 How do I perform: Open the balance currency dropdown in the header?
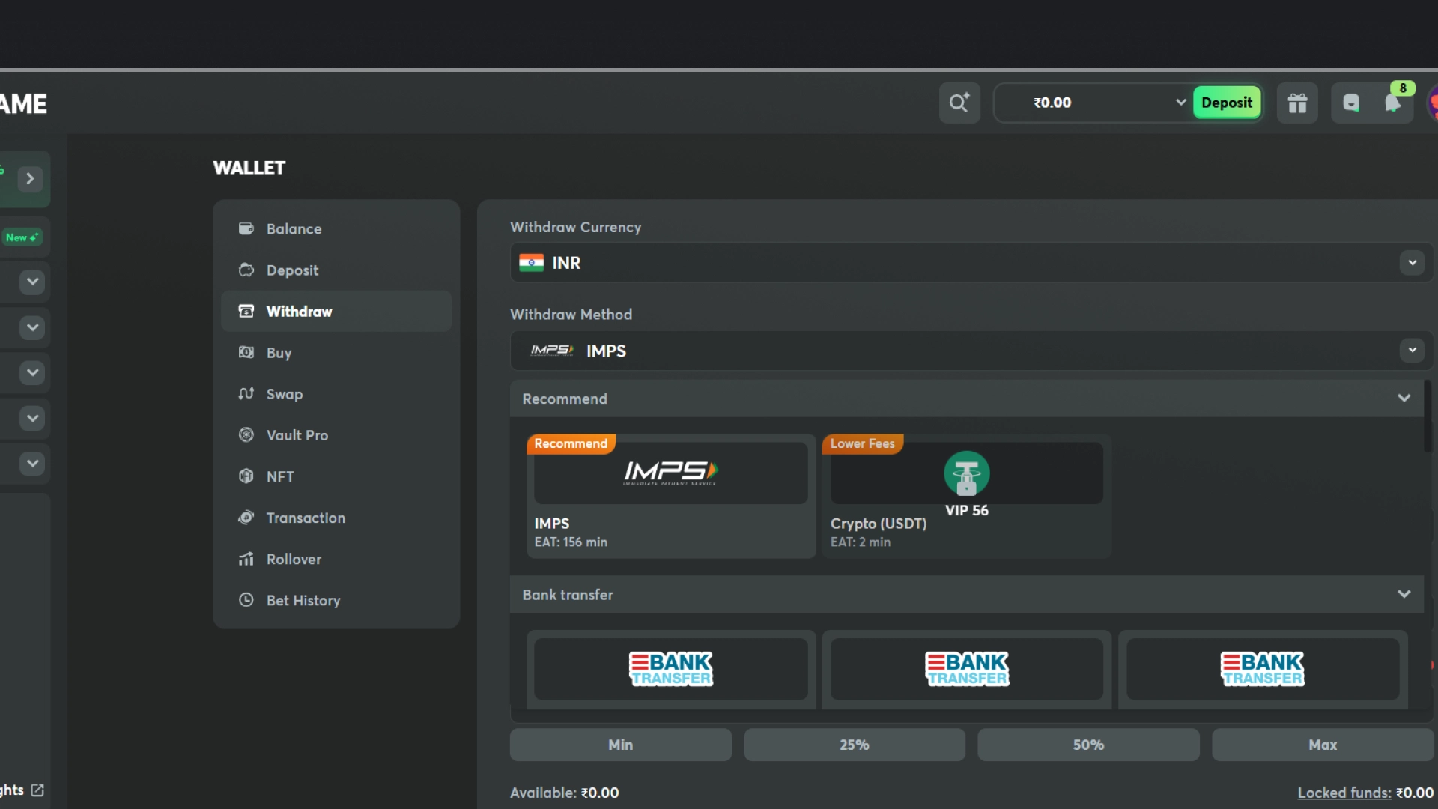[1180, 103]
